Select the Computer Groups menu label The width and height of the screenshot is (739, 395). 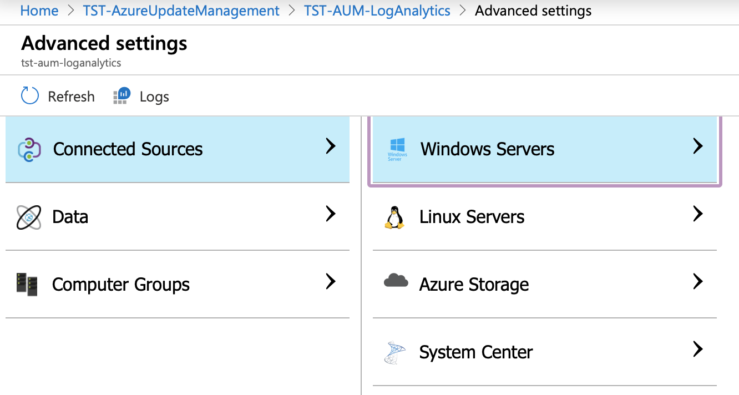tap(121, 285)
